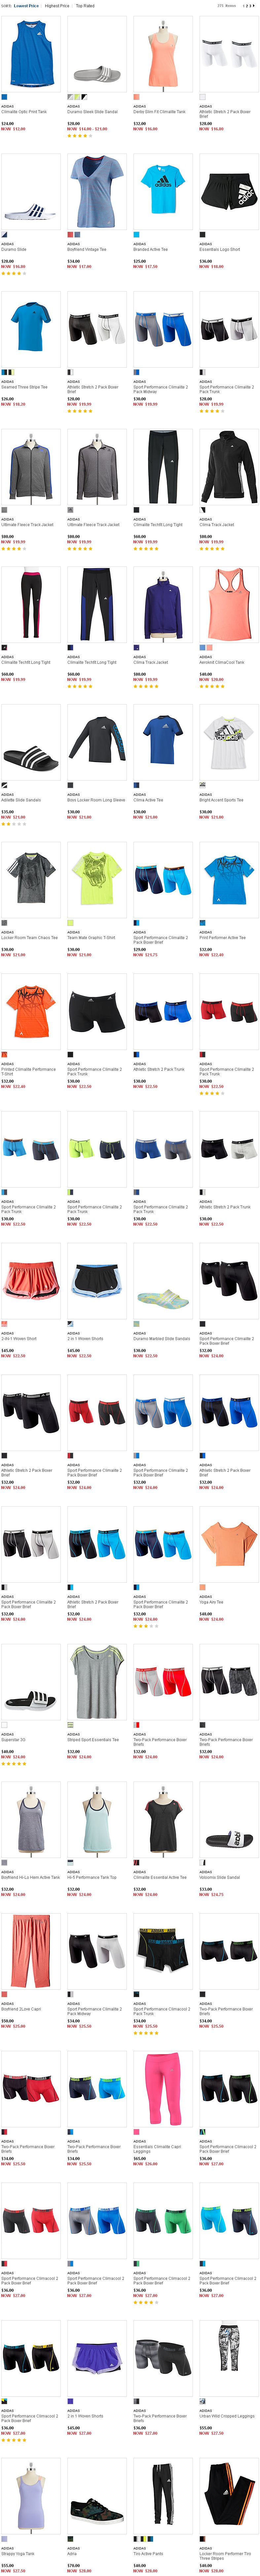The width and height of the screenshot is (260, 2576).
Task: Open the Adilette Slide Sandals title link
Action: click(21, 800)
